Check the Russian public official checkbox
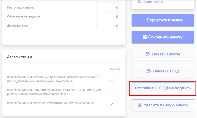This screenshot has width=197, height=118. pos(111,91)
